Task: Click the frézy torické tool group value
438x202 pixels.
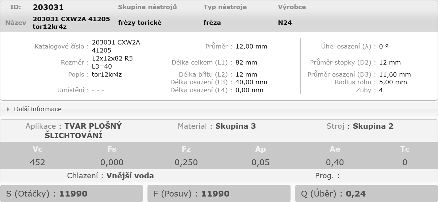Action: pyautogui.click(x=140, y=23)
